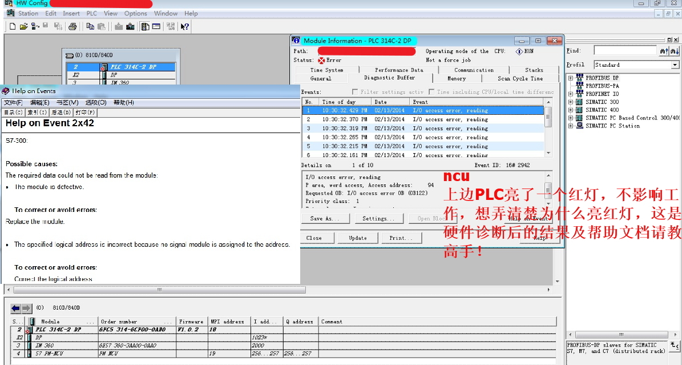Click the Save toolbar icon

[45, 26]
